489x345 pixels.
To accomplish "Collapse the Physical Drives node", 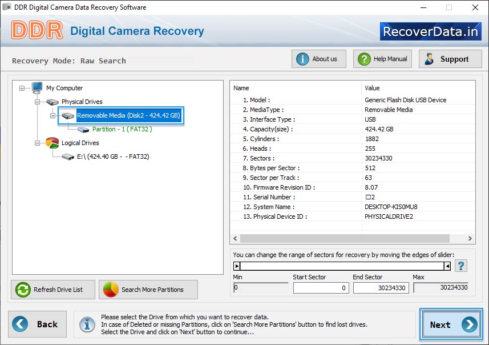I will 37,102.
